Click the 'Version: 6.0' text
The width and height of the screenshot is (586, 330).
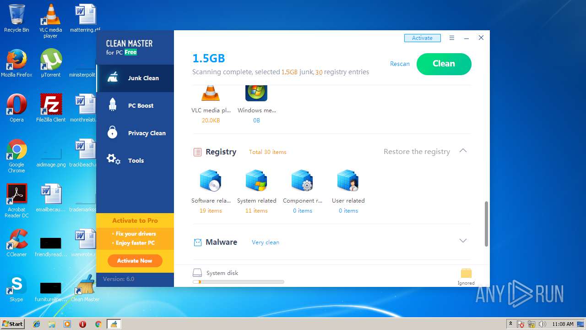pyautogui.click(x=119, y=279)
